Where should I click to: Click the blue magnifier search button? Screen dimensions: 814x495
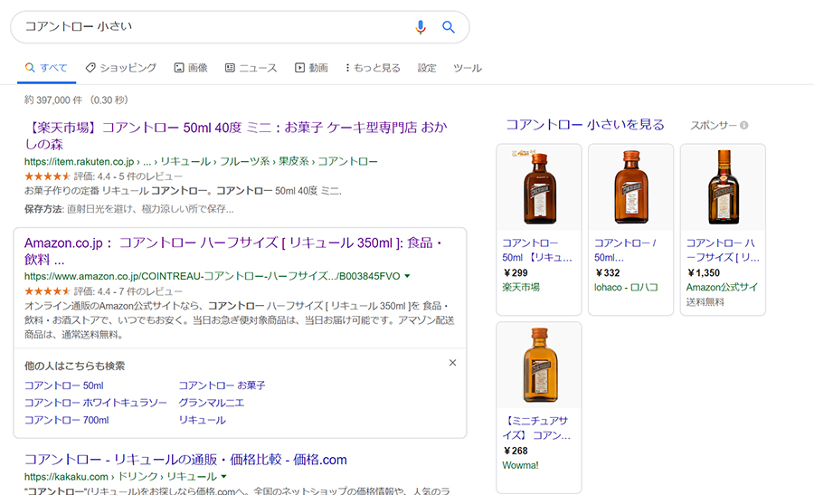tap(449, 27)
